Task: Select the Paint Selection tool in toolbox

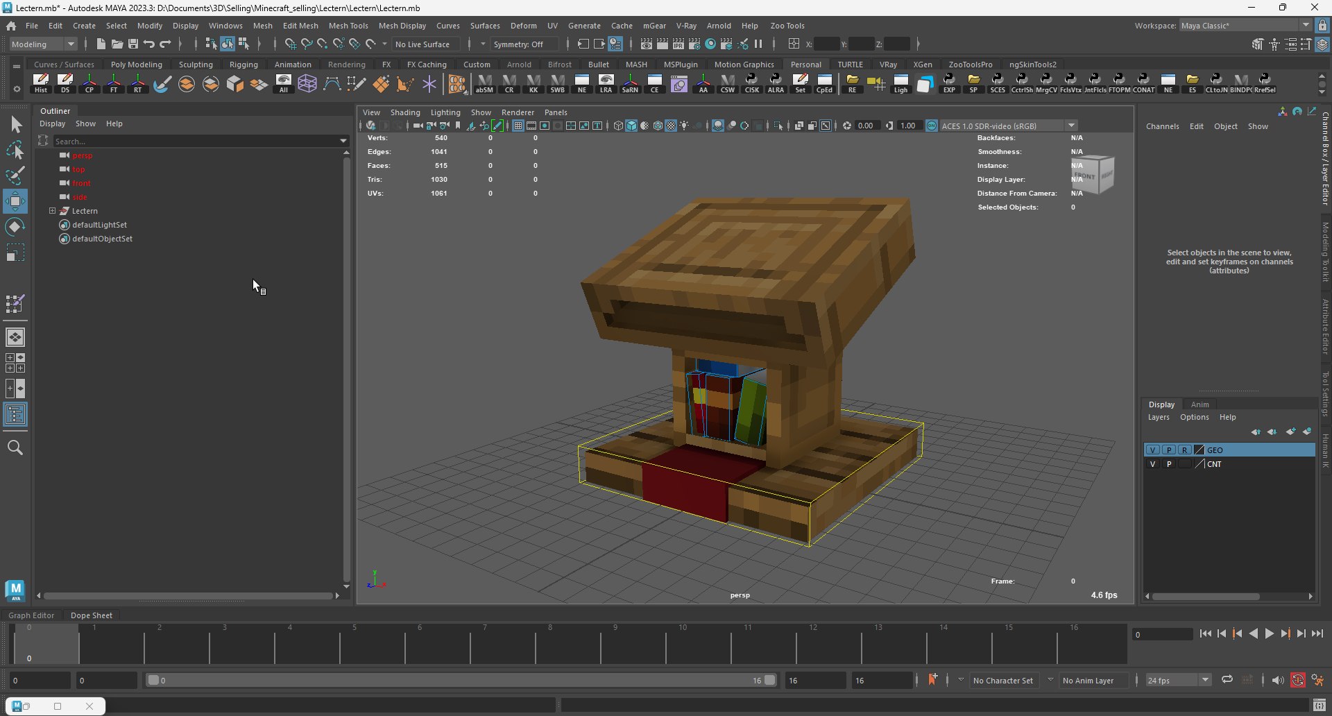Action: coord(15,175)
